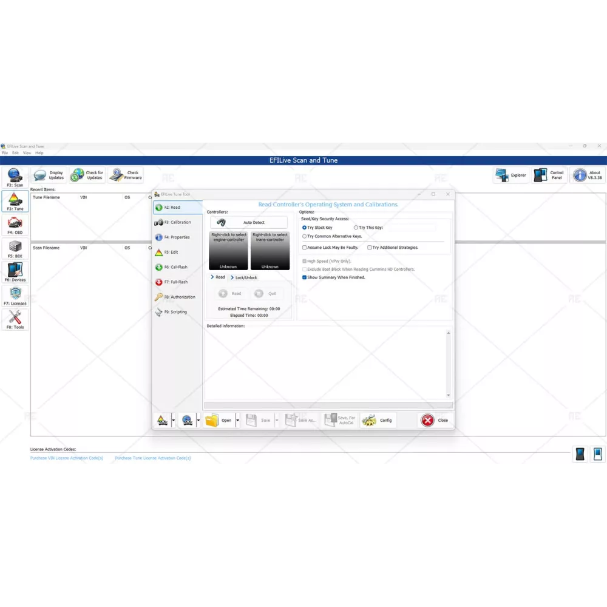
Task: Go to F7: Licenses
Action: pos(15,296)
